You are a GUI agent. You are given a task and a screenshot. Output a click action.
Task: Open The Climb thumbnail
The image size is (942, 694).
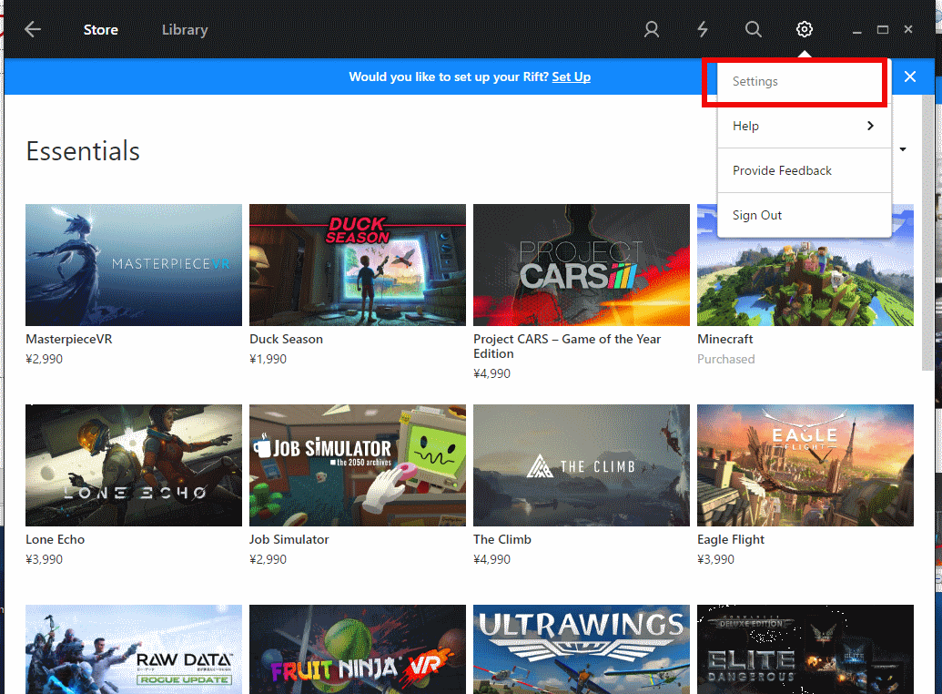tap(581, 464)
